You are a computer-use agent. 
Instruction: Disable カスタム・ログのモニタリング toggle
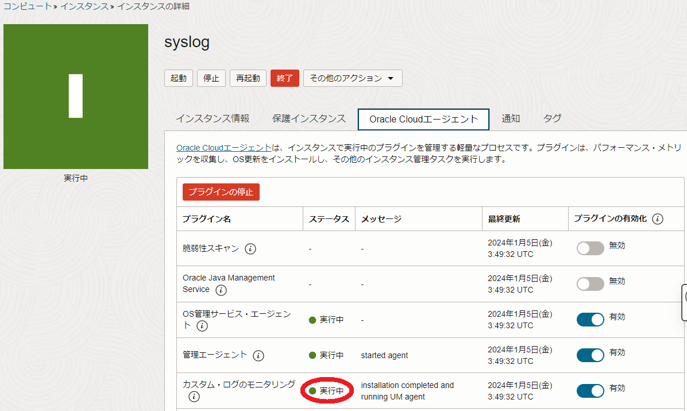click(590, 391)
